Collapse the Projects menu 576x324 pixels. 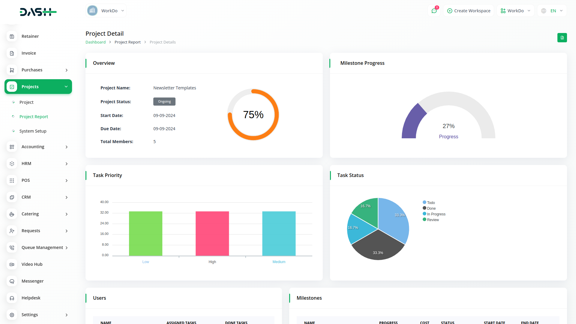point(66,87)
